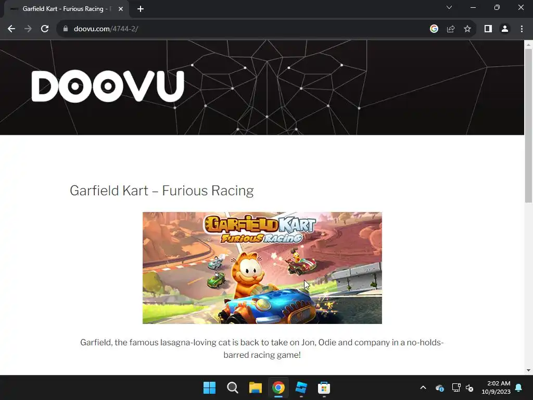
Task: Share this page via share icon
Action: click(451, 29)
